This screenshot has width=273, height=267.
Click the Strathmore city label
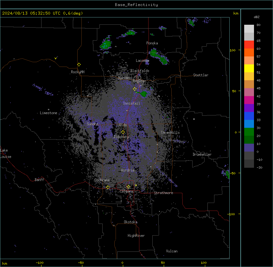(x=163, y=193)
